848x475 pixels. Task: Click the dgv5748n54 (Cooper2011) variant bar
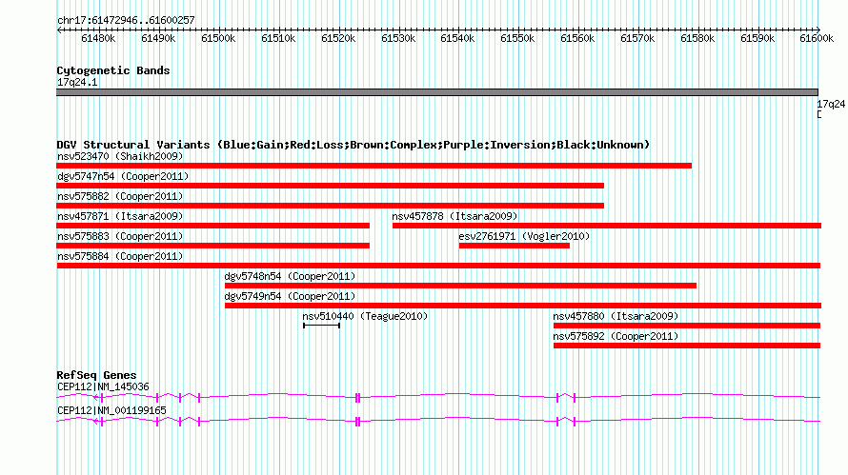[461, 286]
